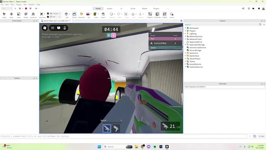Pause the running simulation
Image resolution: width=266 pixels, height=150 pixels.
click(x=20, y=9)
